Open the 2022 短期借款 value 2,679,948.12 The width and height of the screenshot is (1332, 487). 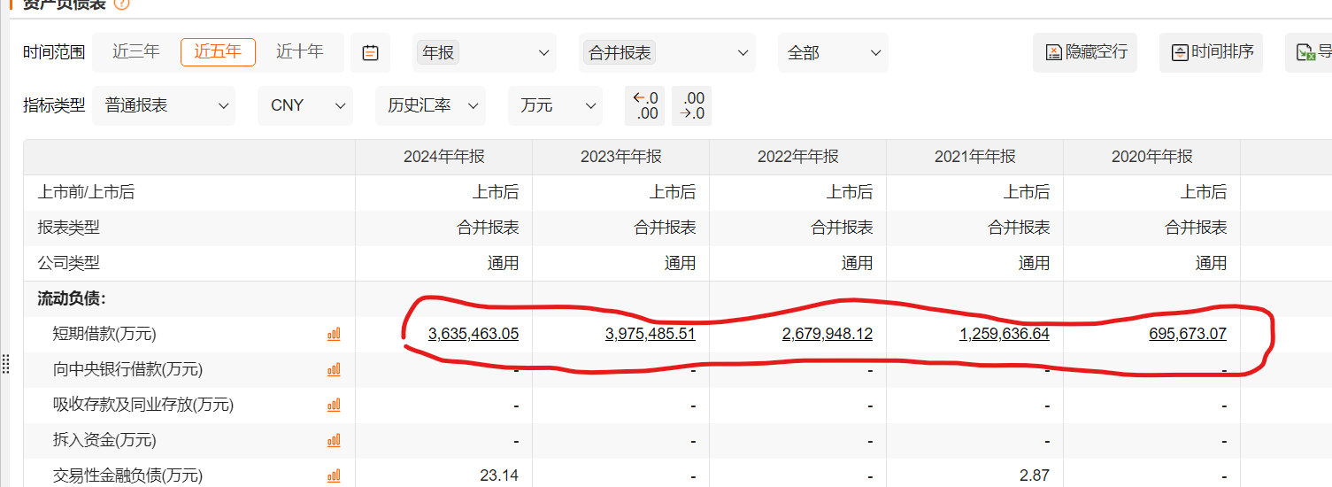(x=828, y=335)
